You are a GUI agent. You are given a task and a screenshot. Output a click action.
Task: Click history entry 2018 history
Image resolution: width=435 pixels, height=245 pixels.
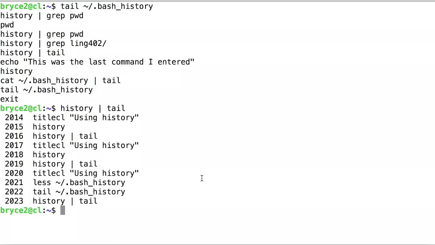coord(35,155)
